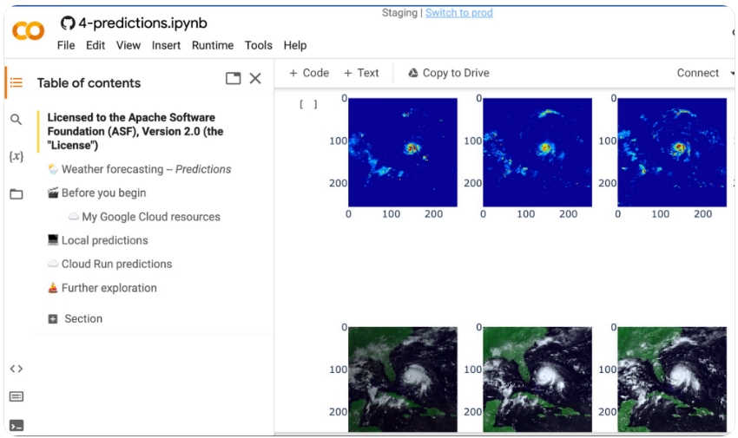Viewport: 738px width, 438px height.
Task: Click the Table of contents sidebar icon
Action: pos(16,82)
